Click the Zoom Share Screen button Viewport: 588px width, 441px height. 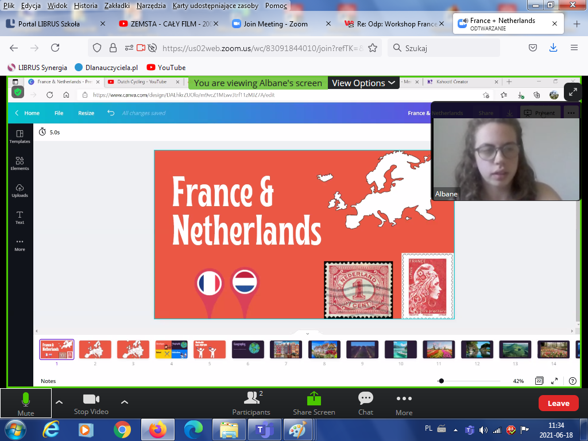pos(314,403)
